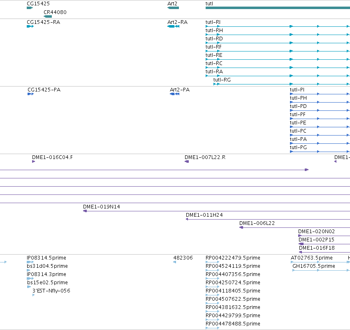Viewport: 350px width, 330px height.
Task: Select protein tutl-PG
Action: tap(298, 147)
